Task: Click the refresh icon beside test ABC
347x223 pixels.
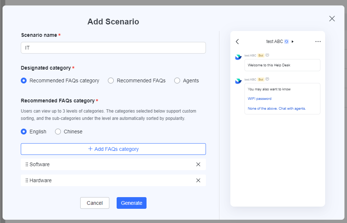Action: tap(286, 42)
